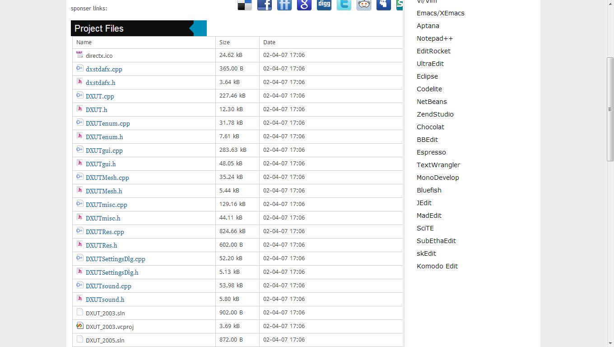
Task: Tweet page via Twitter icon
Action: [x=344, y=5]
